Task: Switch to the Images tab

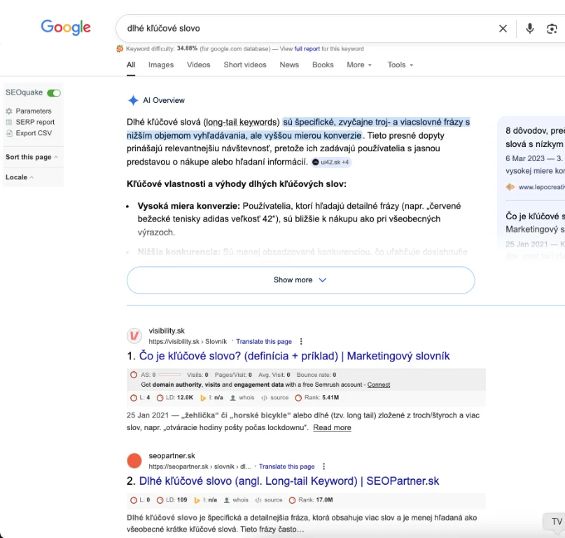Action: coord(161,65)
